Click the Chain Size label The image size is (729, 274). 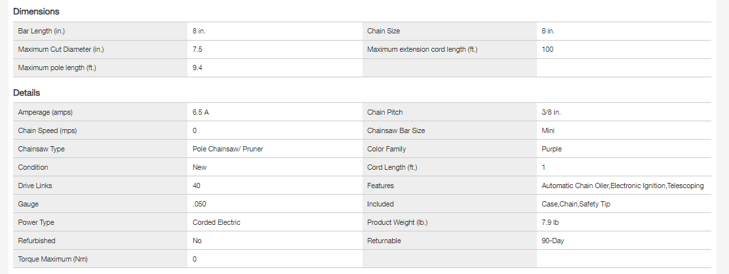pos(384,31)
